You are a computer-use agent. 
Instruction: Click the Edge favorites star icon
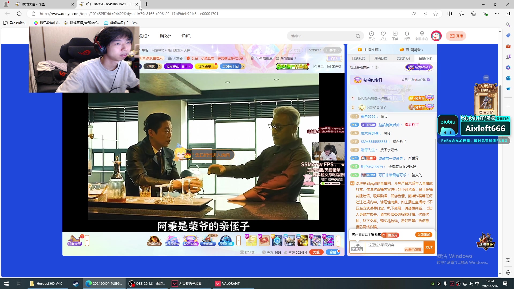(x=436, y=14)
